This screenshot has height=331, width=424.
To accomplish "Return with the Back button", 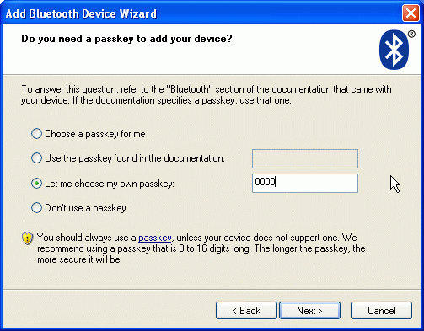I will tap(246, 311).
